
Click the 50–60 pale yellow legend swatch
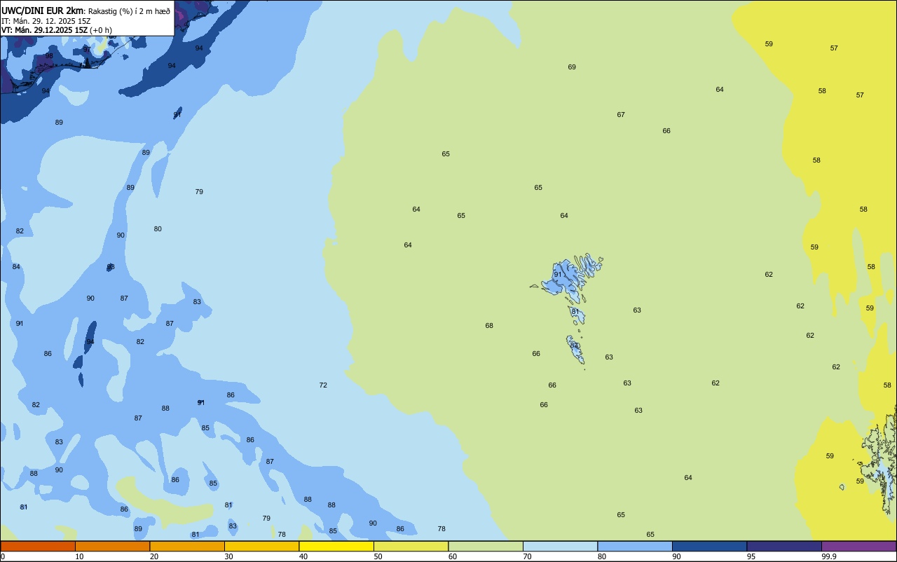[411, 546]
